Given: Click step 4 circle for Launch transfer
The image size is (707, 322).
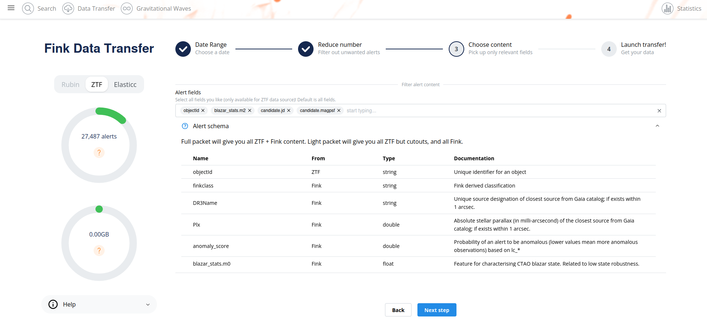Looking at the screenshot, I should click(x=609, y=49).
